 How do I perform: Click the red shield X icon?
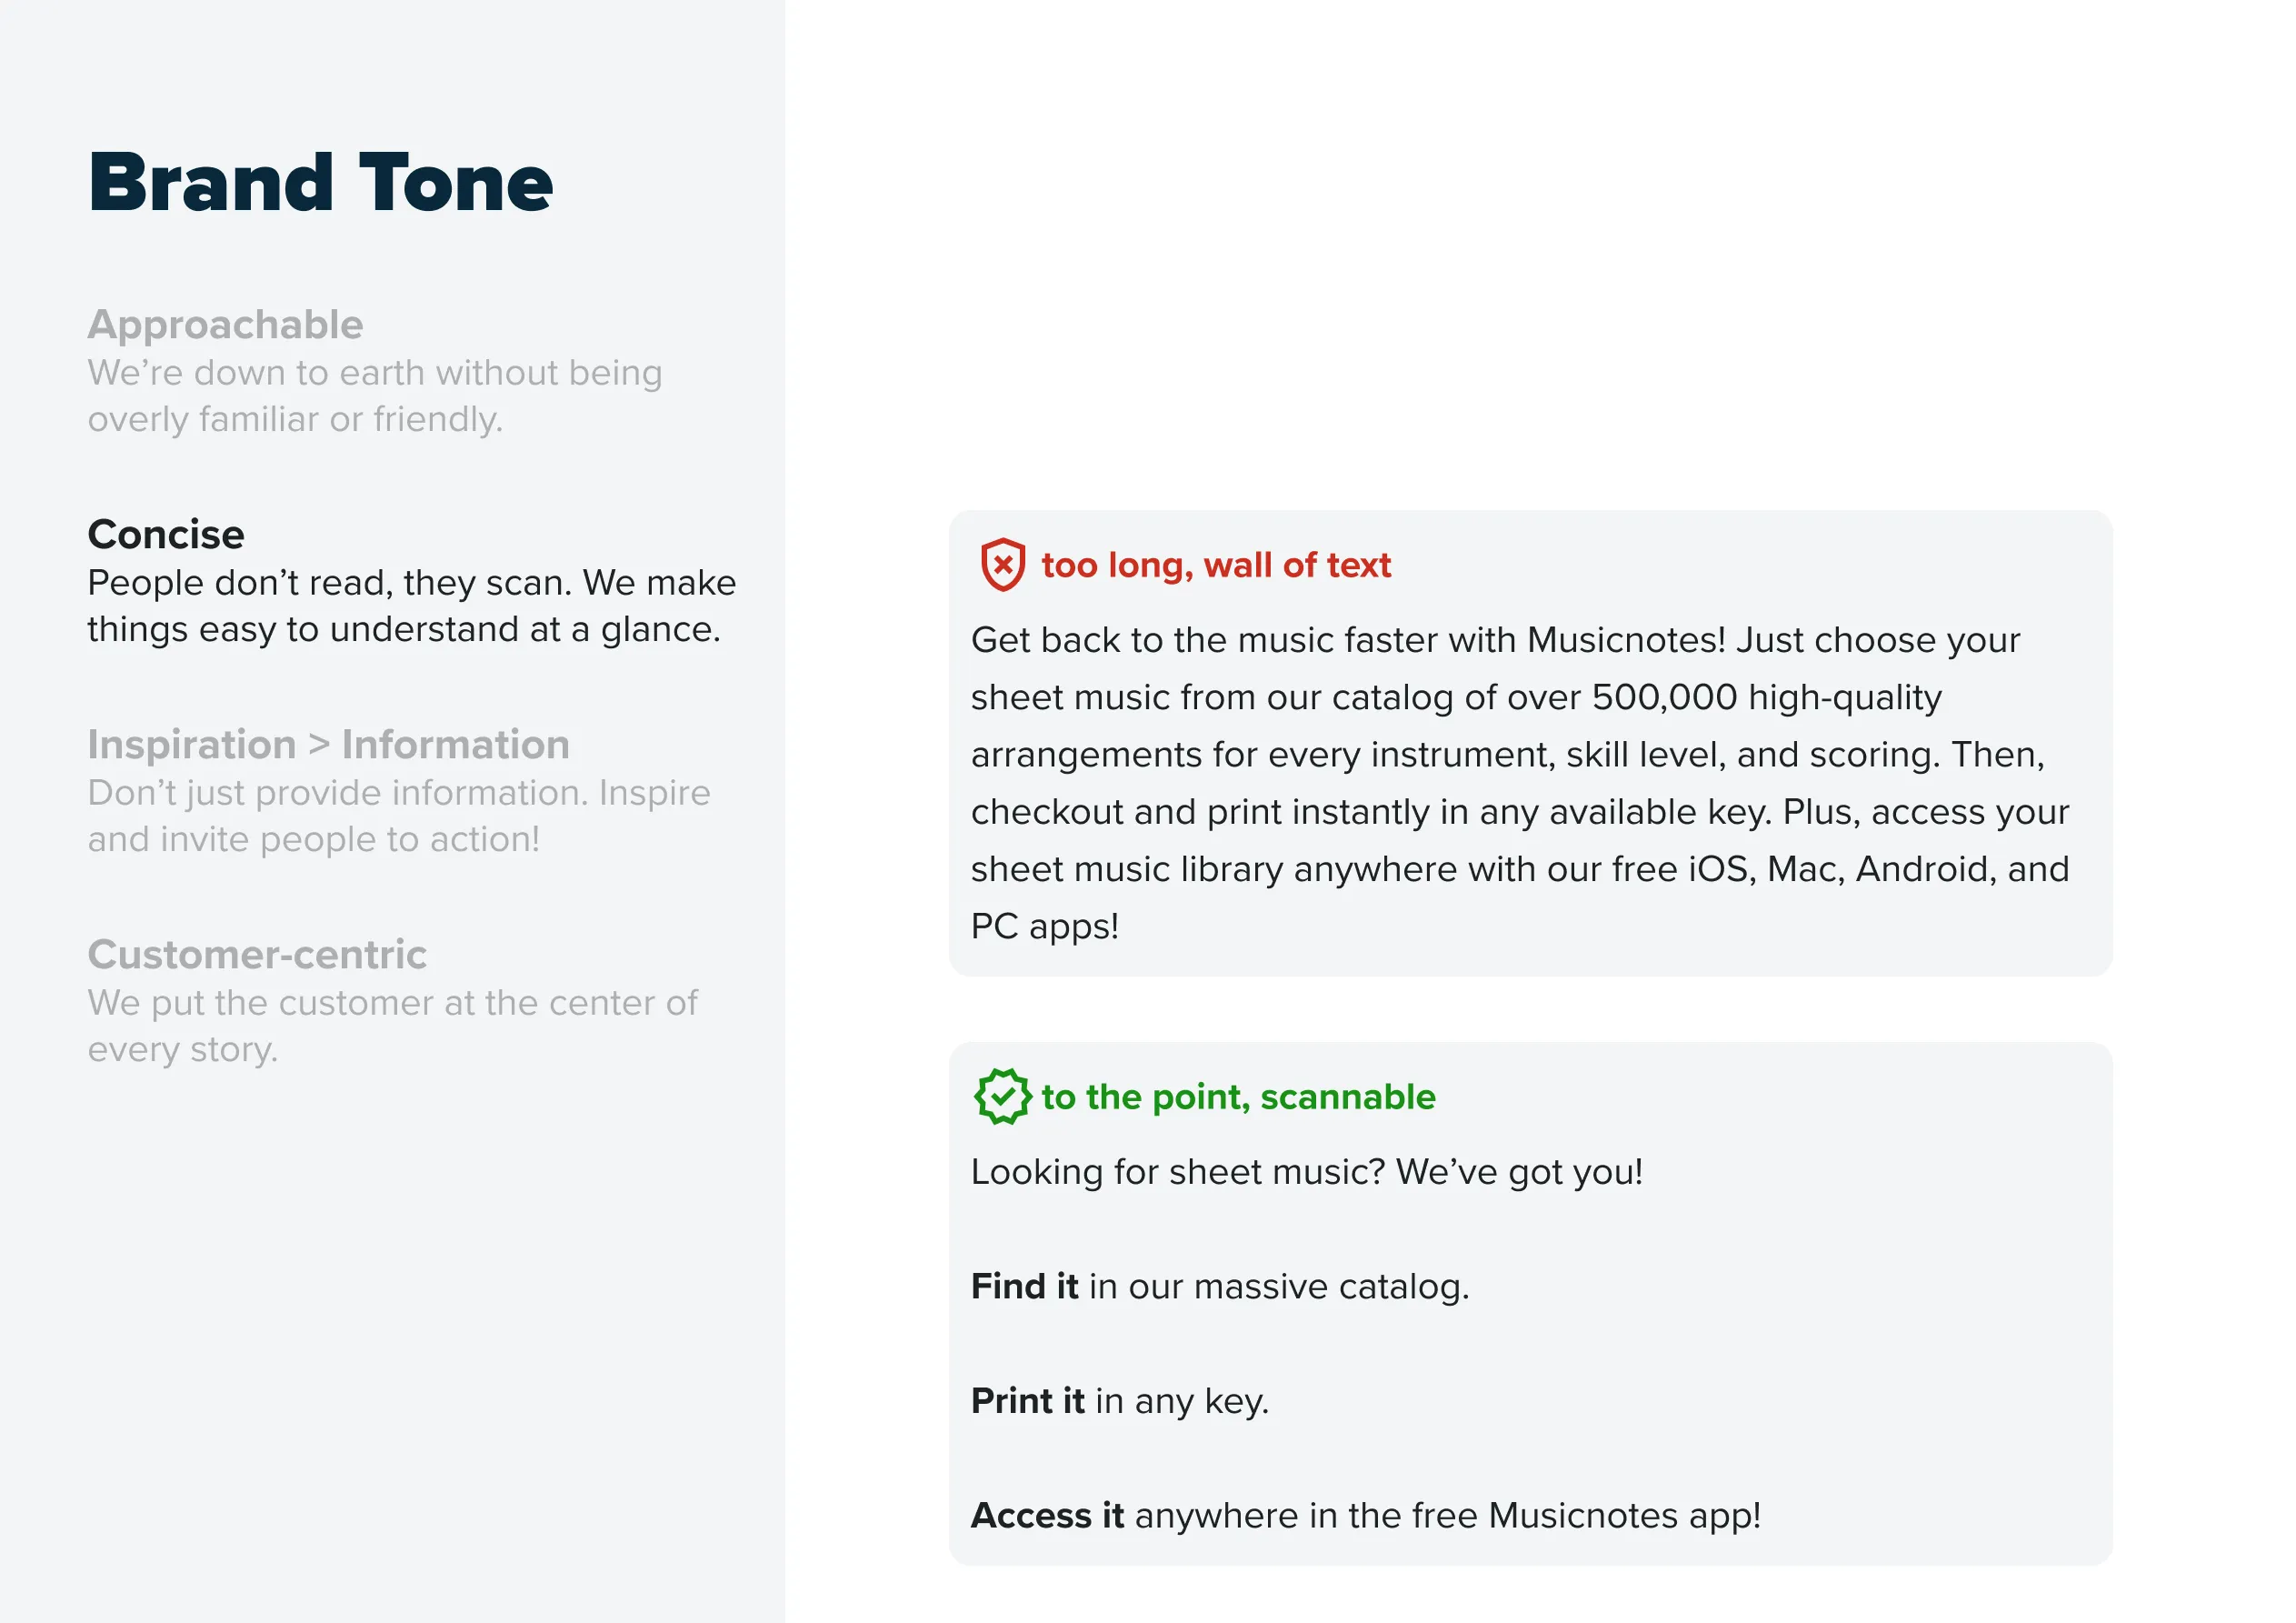[x=1002, y=566]
